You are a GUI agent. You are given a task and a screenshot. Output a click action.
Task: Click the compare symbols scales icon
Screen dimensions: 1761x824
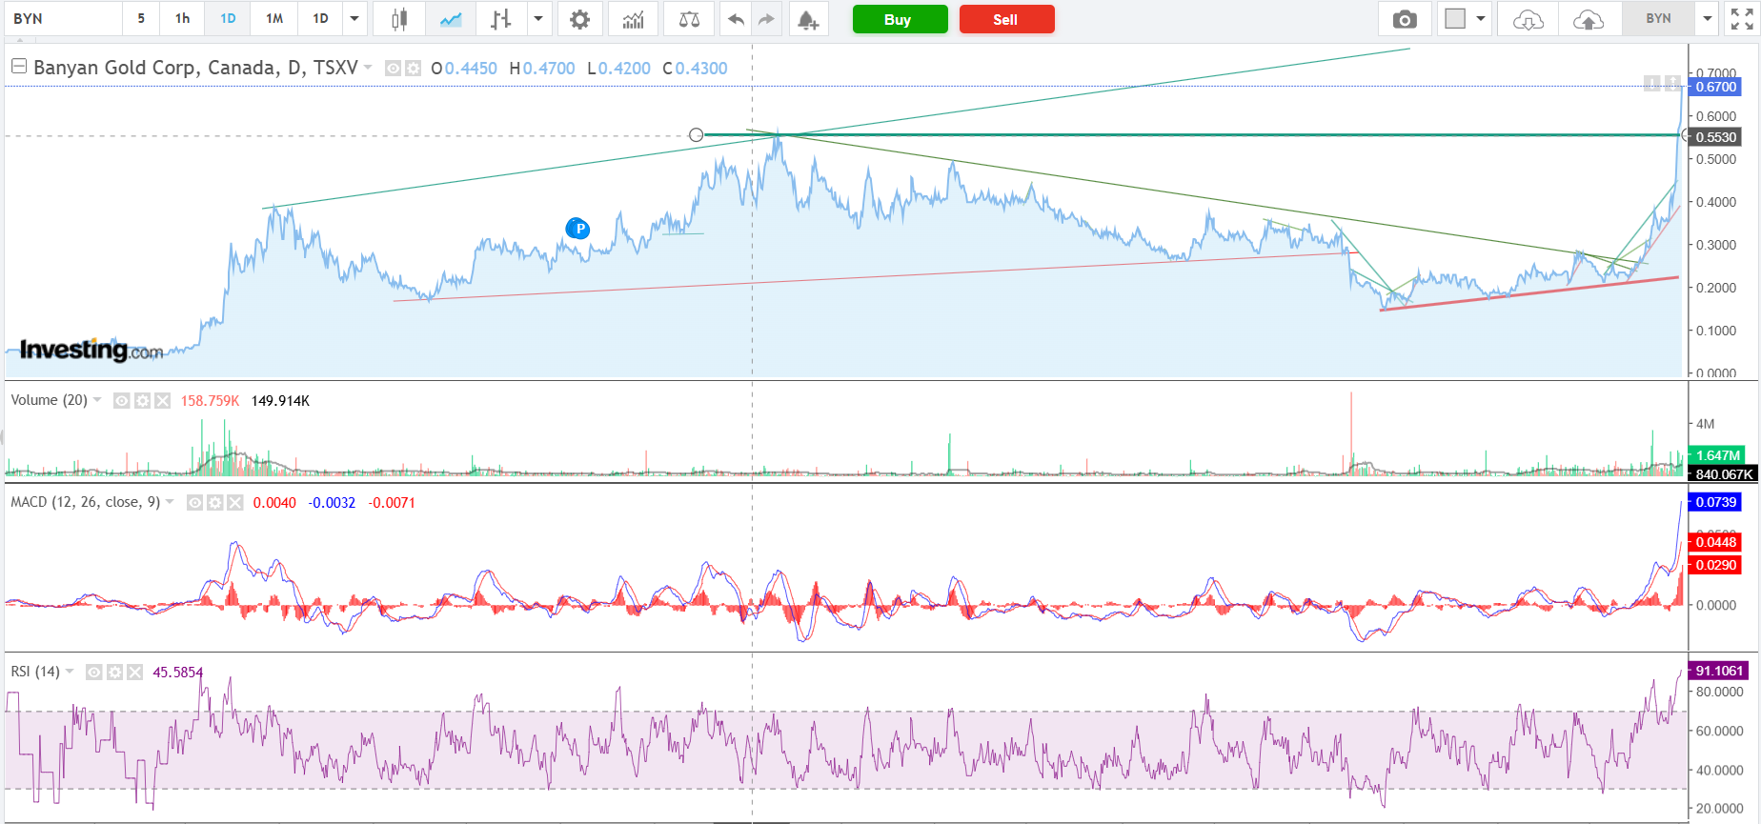[689, 19]
